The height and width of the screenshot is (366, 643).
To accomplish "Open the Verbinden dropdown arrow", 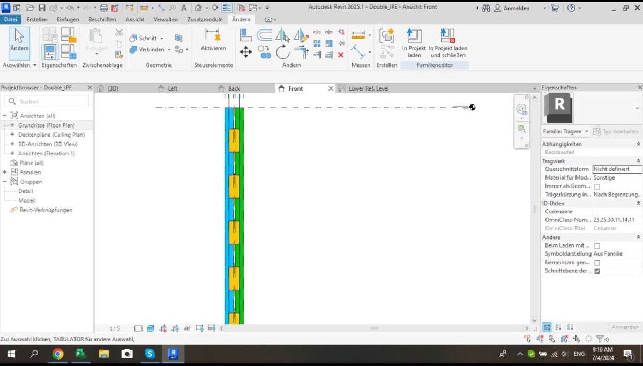I will tap(169, 50).
